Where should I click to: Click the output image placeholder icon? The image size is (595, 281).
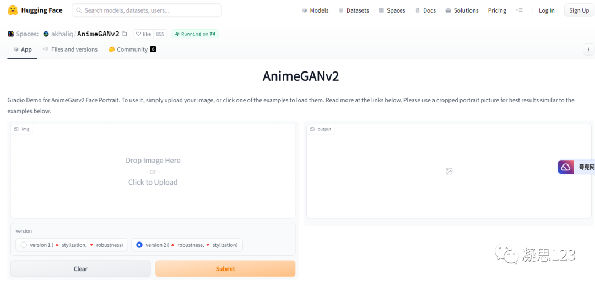click(x=449, y=171)
